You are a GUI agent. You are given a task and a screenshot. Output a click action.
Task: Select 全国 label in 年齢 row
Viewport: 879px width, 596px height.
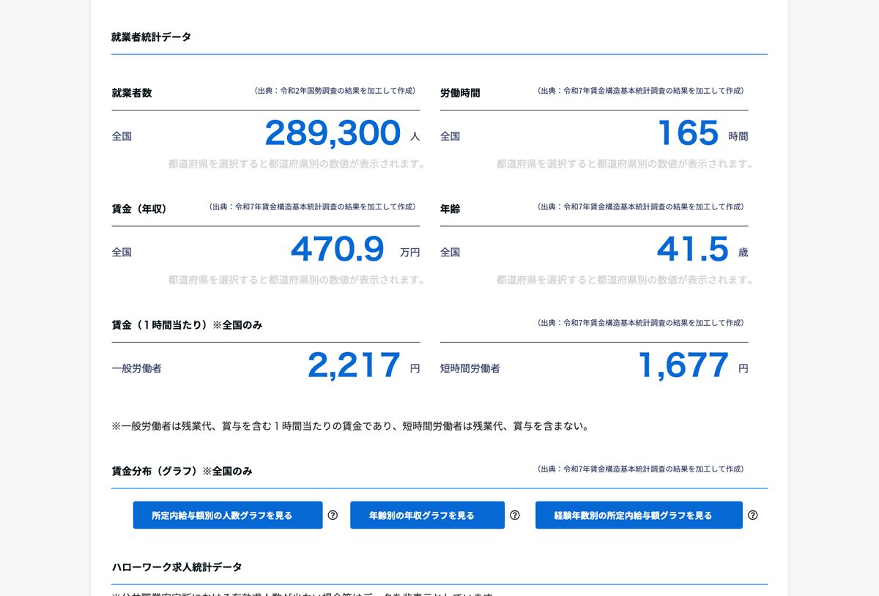pos(450,252)
